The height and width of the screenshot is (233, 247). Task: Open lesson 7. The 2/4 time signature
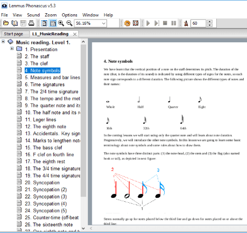click(52, 92)
